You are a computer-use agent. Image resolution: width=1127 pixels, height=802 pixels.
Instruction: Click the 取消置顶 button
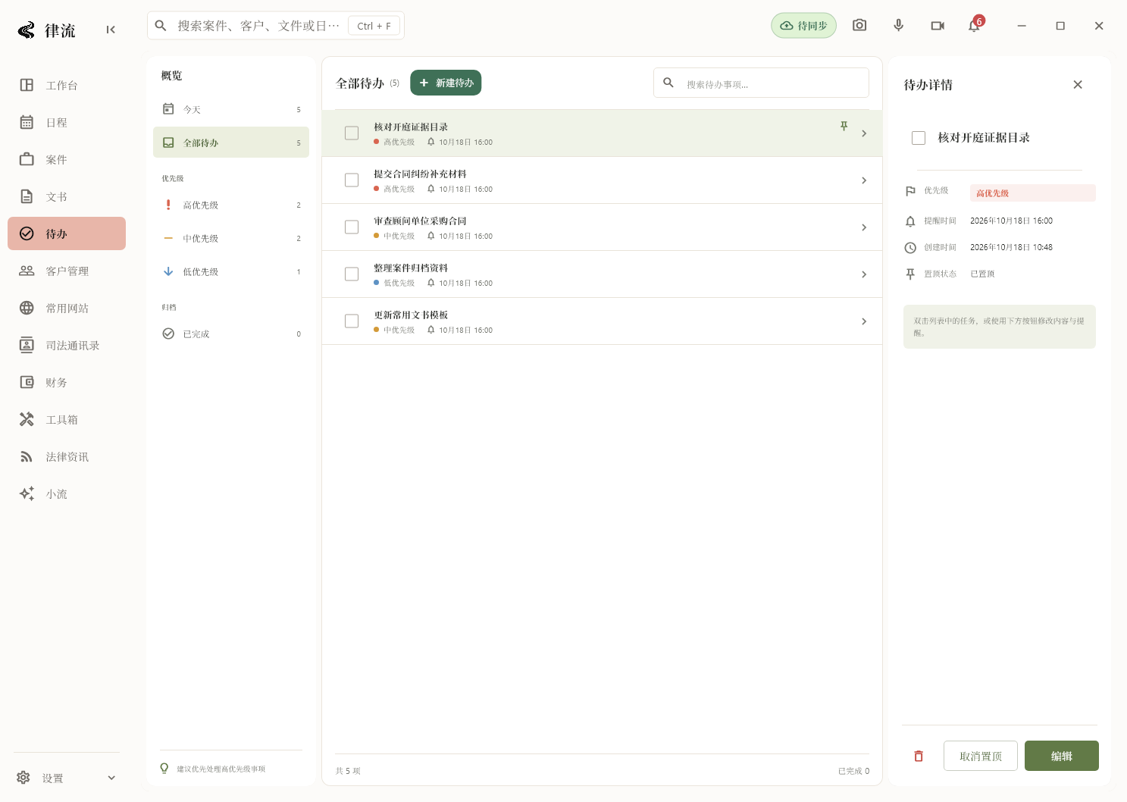tap(981, 756)
